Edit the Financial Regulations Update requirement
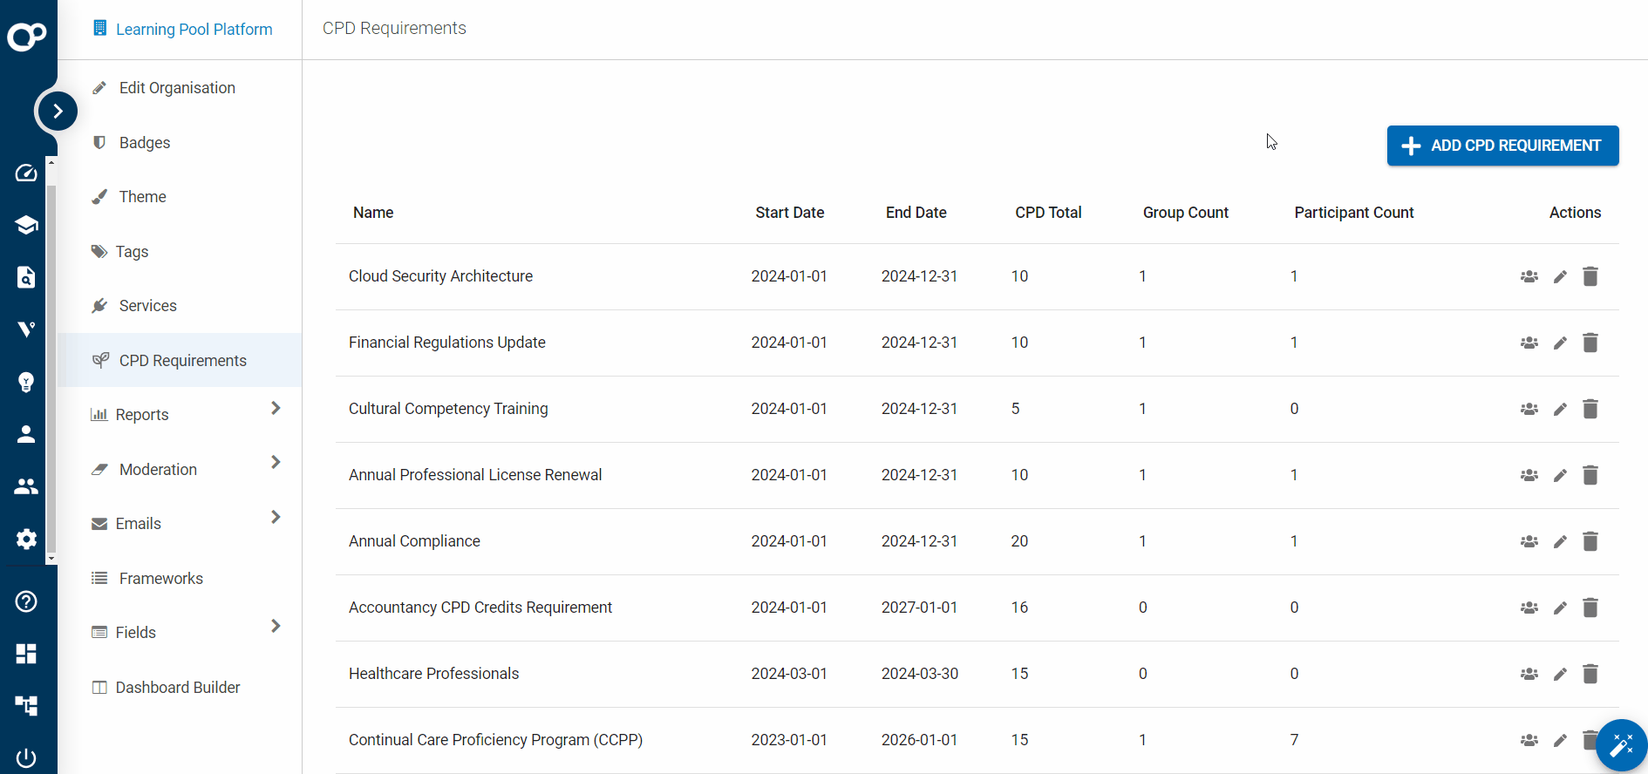 tap(1560, 343)
